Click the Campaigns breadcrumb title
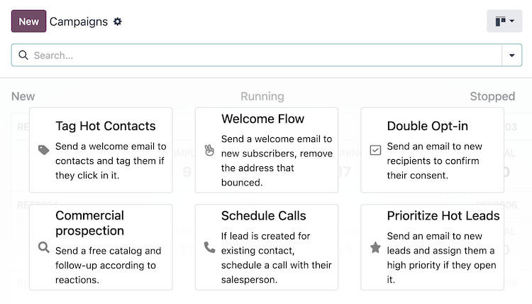This screenshot has height=304, width=532. [x=79, y=21]
